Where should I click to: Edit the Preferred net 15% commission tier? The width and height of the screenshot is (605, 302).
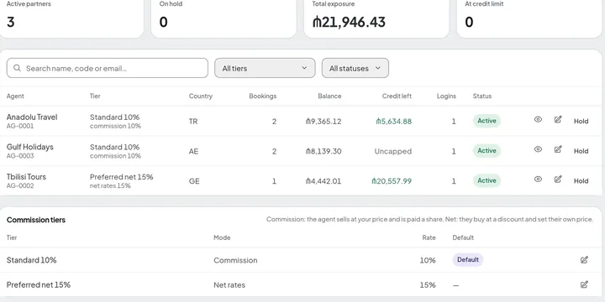pos(584,284)
